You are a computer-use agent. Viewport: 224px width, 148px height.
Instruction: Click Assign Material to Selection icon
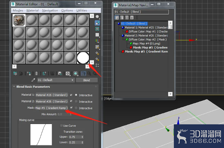[29, 74]
